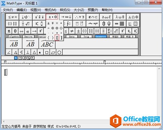Insert circled times from the popup

57,28
